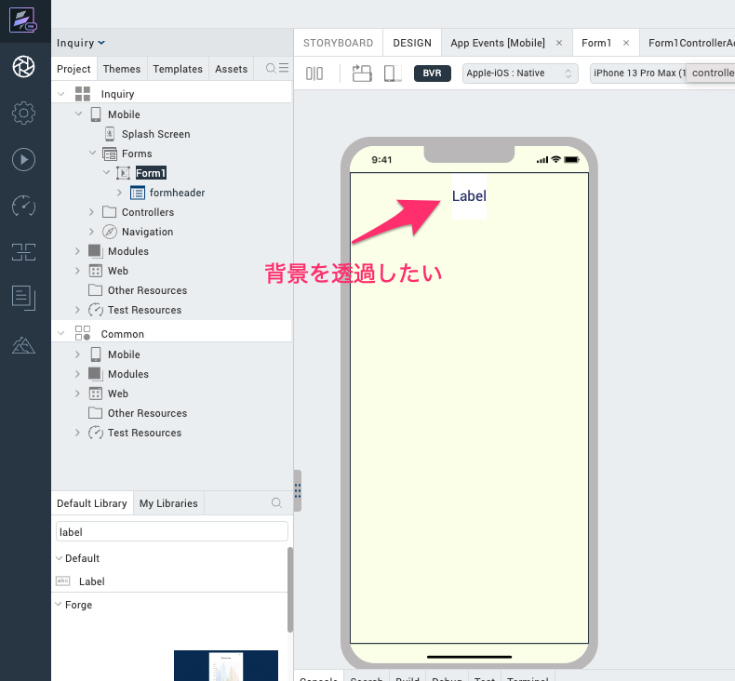Select the 'Web' node under Common
Screen dimensions: 735x681
(x=117, y=394)
